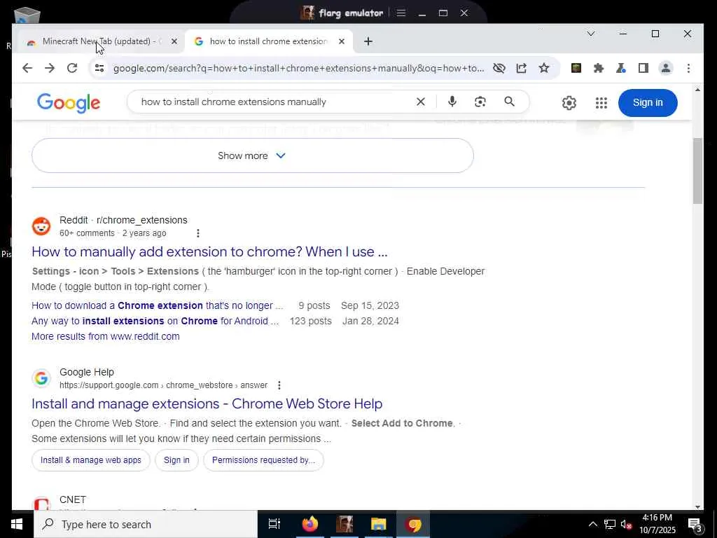Click the Sign in button on Google
The image size is (717, 538).
pos(648,102)
